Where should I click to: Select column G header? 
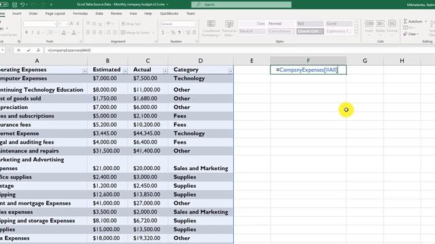[x=365, y=60]
